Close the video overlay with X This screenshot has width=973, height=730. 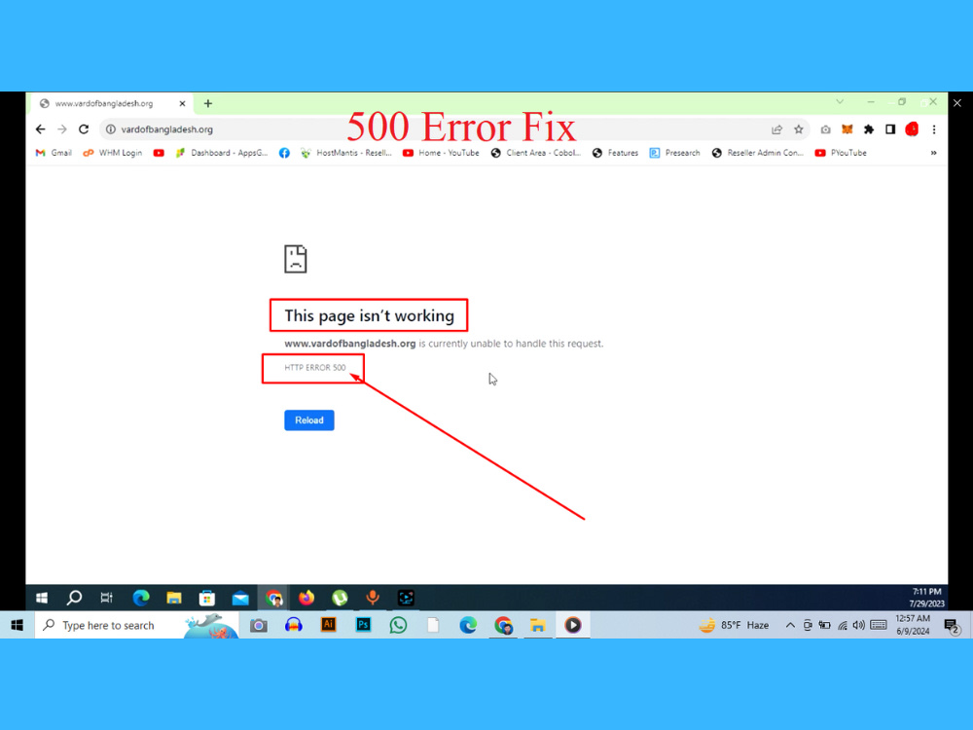pyautogui.click(x=957, y=103)
